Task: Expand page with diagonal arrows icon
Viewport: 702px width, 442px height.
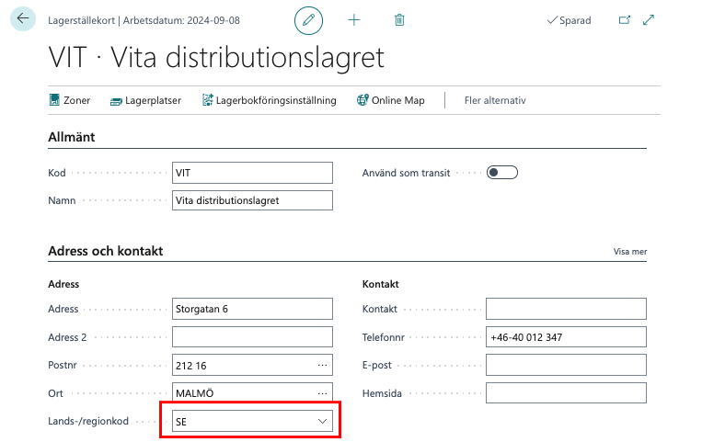Action: click(649, 19)
